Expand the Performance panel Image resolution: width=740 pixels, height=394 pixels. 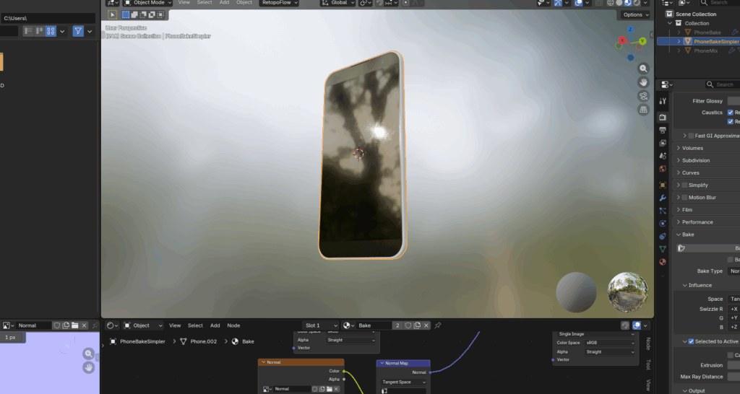pyautogui.click(x=697, y=222)
